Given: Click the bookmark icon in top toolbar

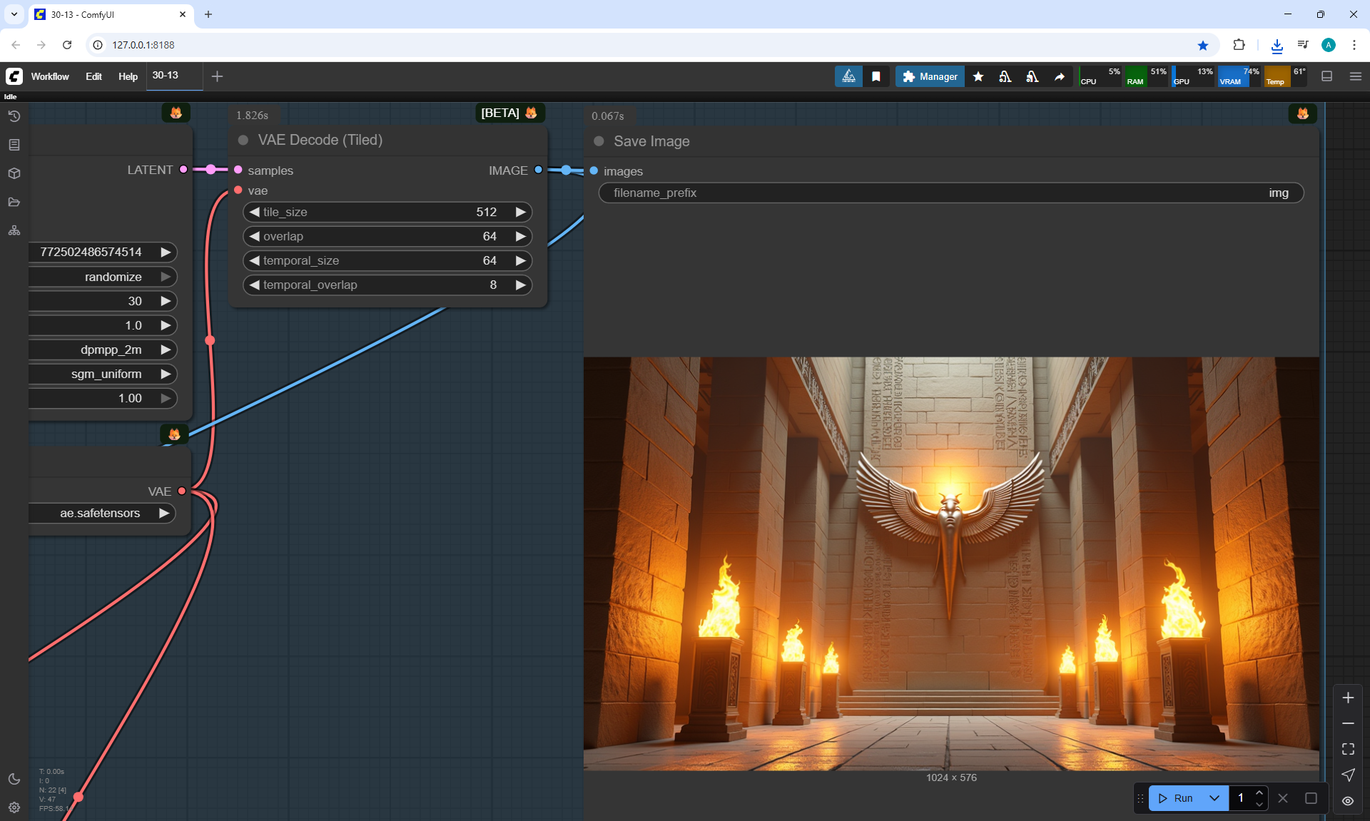Looking at the screenshot, I should point(876,76).
